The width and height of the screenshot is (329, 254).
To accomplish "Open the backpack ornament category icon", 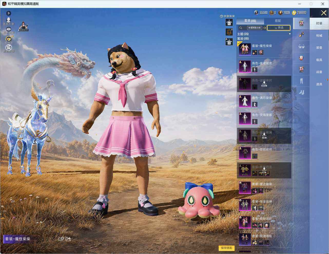I will click(x=301, y=35).
